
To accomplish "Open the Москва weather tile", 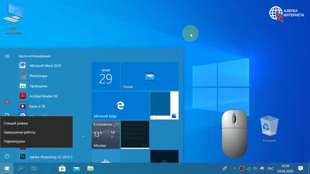I will 106,135.
